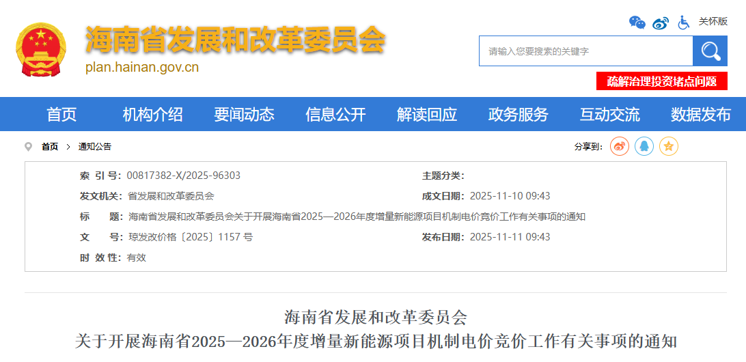Share to Qzone via star icon
Screen dimensions: 746x362
tap(669, 146)
